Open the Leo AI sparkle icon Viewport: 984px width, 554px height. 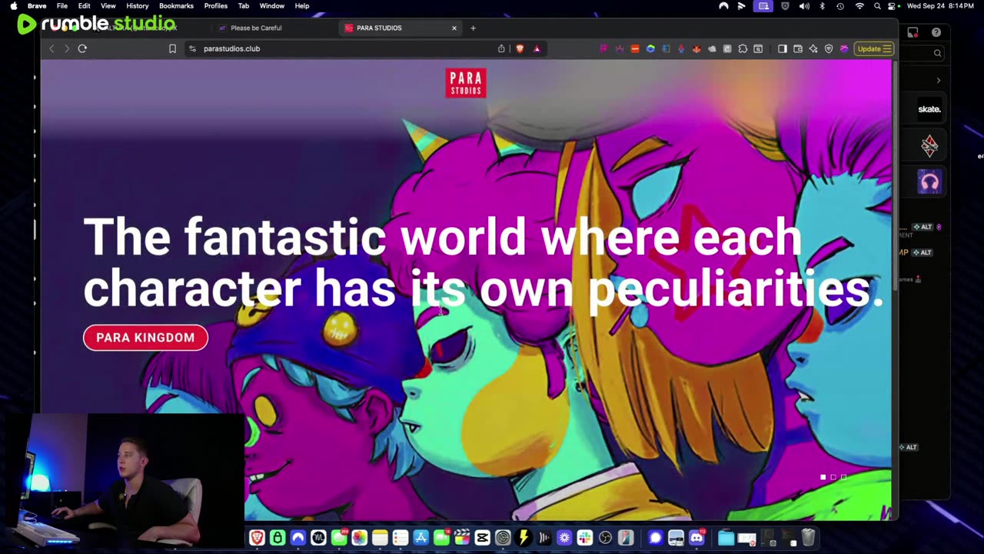click(x=813, y=48)
